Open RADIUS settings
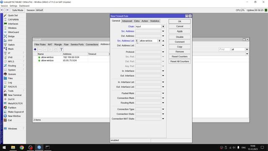 point(12,87)
